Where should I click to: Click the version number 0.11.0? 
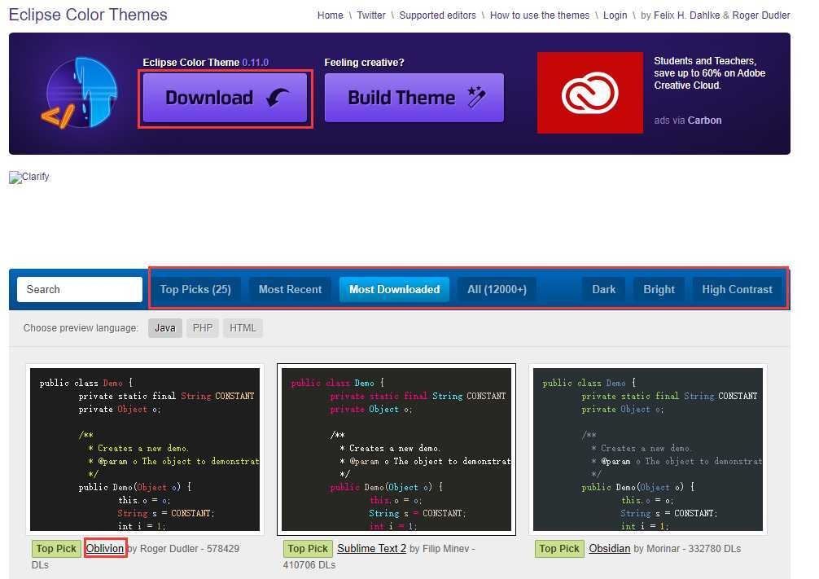[256, 62]
